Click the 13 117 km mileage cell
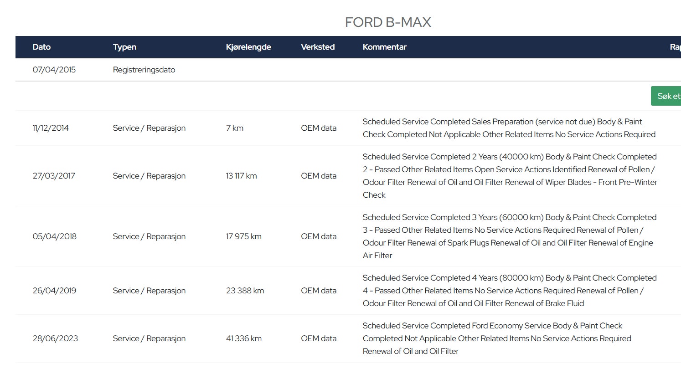 tap(241, 176)
